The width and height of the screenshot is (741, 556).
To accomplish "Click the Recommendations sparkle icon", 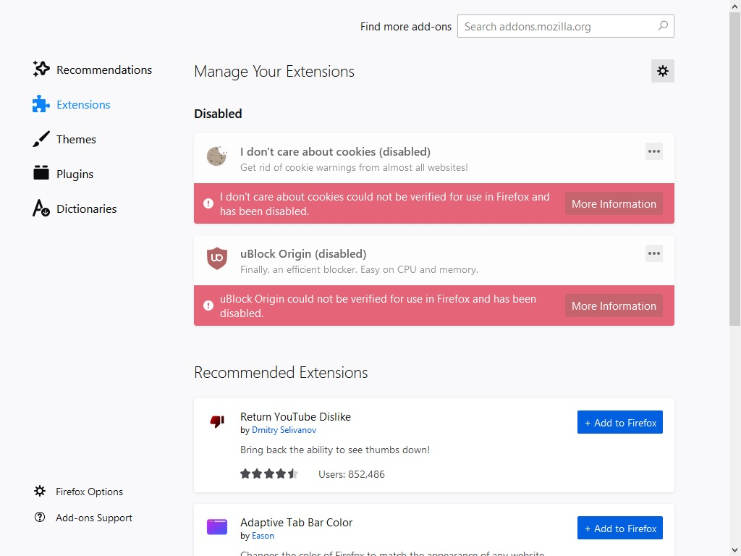I will point(41,69).
